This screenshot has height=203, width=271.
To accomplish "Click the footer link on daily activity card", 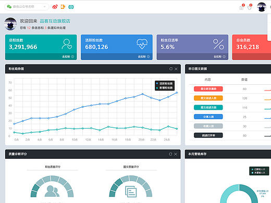I will coord(219,57).
